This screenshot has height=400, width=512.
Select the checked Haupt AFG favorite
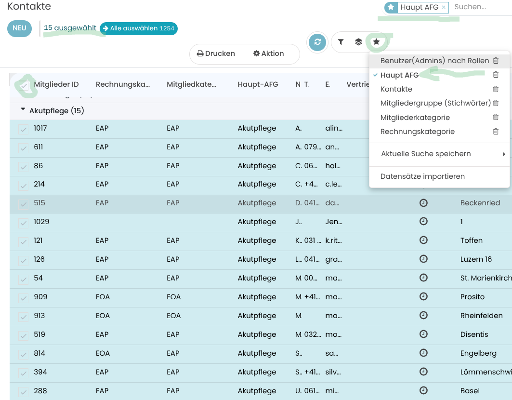tap(399, 75)
